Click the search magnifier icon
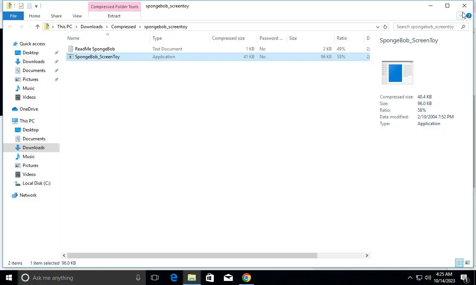This screenshot has height=285, width=476. pyautogui.click(x=463, y=27)
